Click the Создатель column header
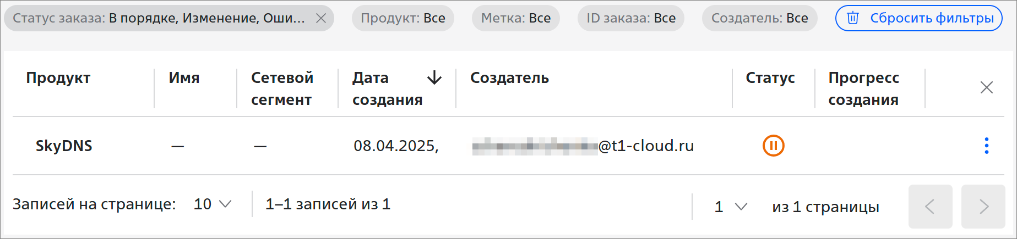The width and height of the screenshot is (1017, 239). tap(509, 78)
